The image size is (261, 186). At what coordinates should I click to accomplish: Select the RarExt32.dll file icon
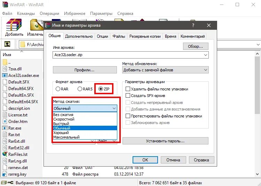click(5, 148)
